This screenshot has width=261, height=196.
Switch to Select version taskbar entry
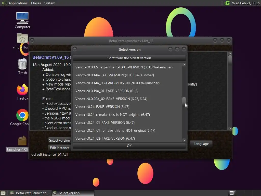(73, 193)
